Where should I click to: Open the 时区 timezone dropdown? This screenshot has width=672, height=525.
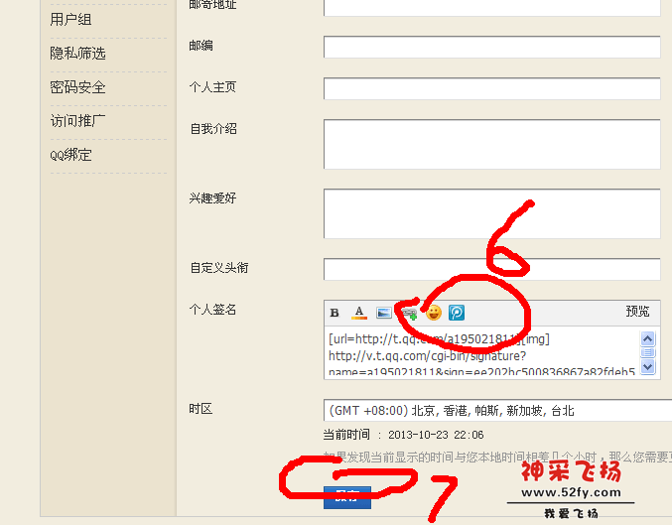(496, 411)
